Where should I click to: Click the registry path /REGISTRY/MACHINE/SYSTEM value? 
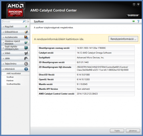pyautogui.click(x=103, y=68)
